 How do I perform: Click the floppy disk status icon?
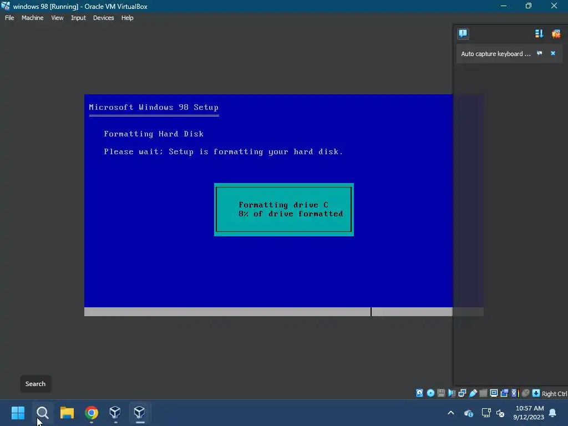pyautogui.click(x=441, y=393)
